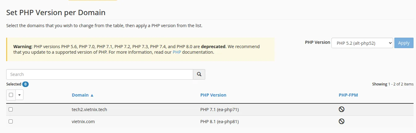Viewport: 416px width, 133px height.
Task: Click the ascending sort arrow beside Domain
Action: (x=92, y=95)
